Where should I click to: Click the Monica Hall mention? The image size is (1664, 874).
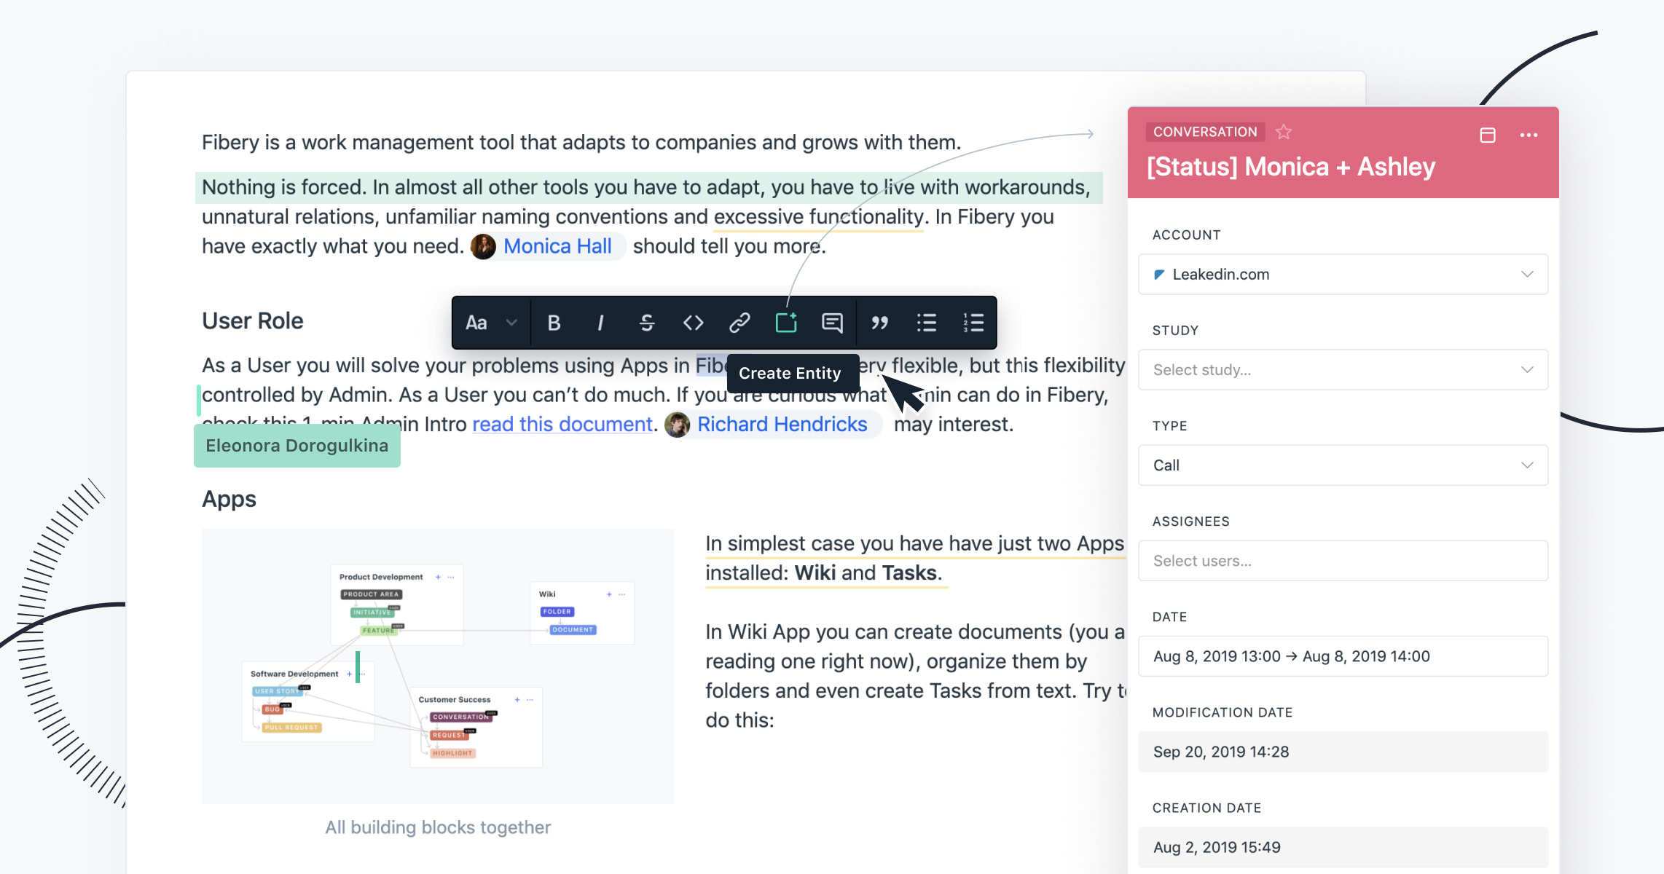coord(557,246)
